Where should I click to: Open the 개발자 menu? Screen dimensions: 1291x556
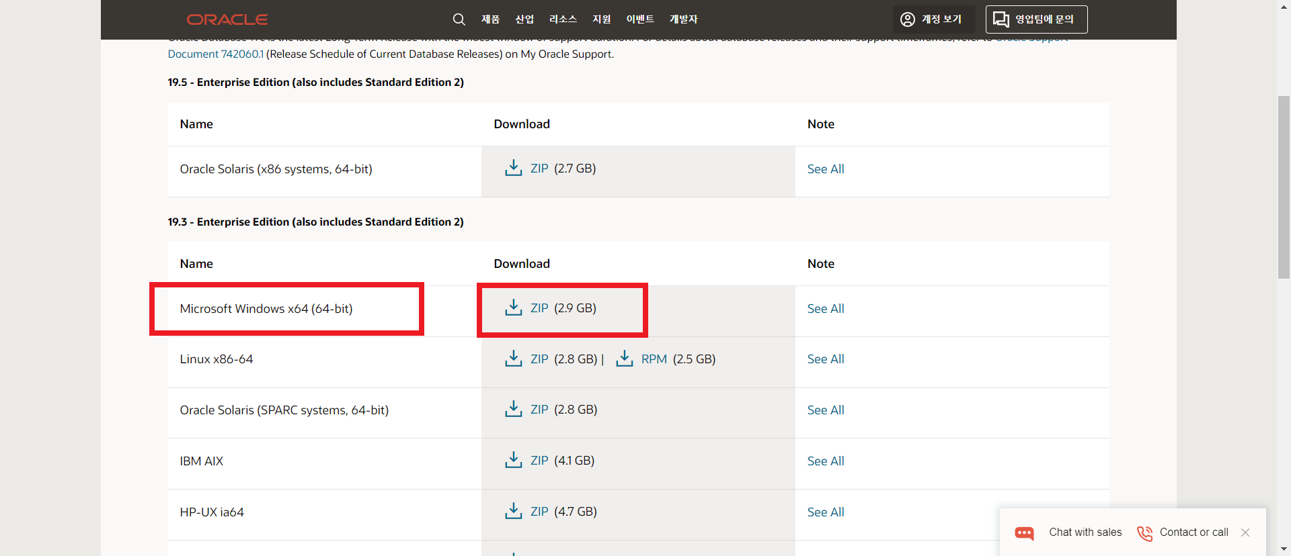pos(683,19)
